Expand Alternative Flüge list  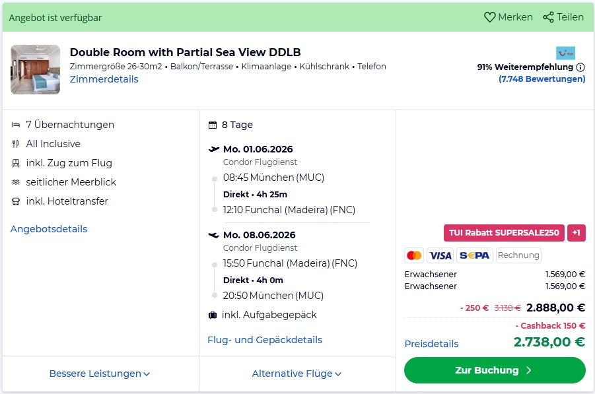pos(297,374)
